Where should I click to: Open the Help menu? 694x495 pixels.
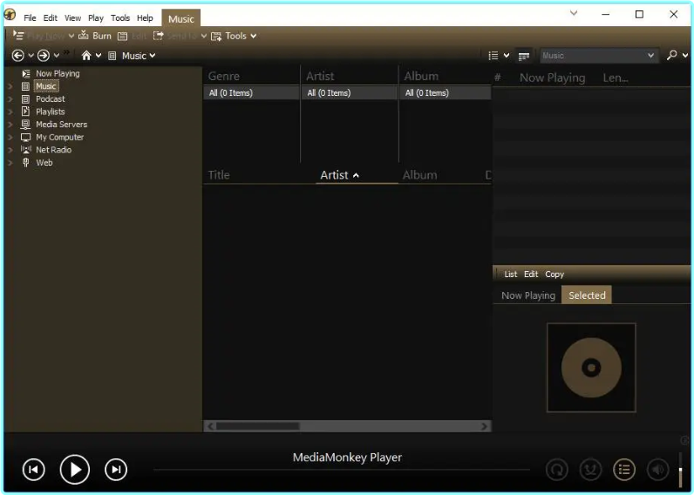tap(145, 18)
